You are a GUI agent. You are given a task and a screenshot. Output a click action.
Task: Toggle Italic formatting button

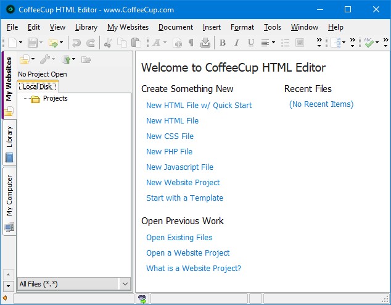(x=237, y=43)
